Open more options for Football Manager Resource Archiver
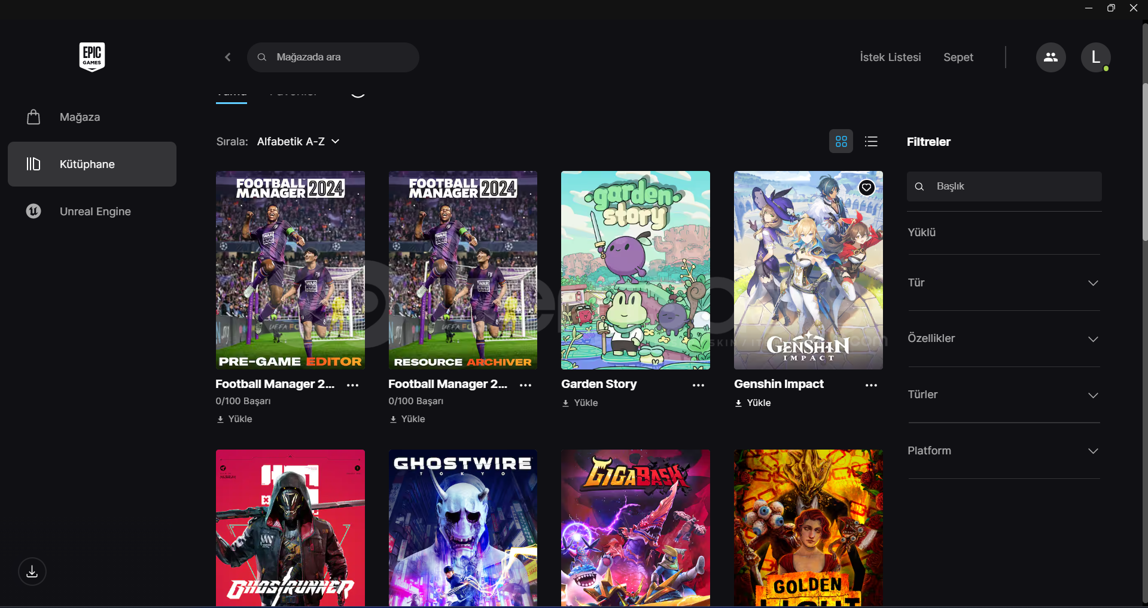 click(x=526, y=385)
